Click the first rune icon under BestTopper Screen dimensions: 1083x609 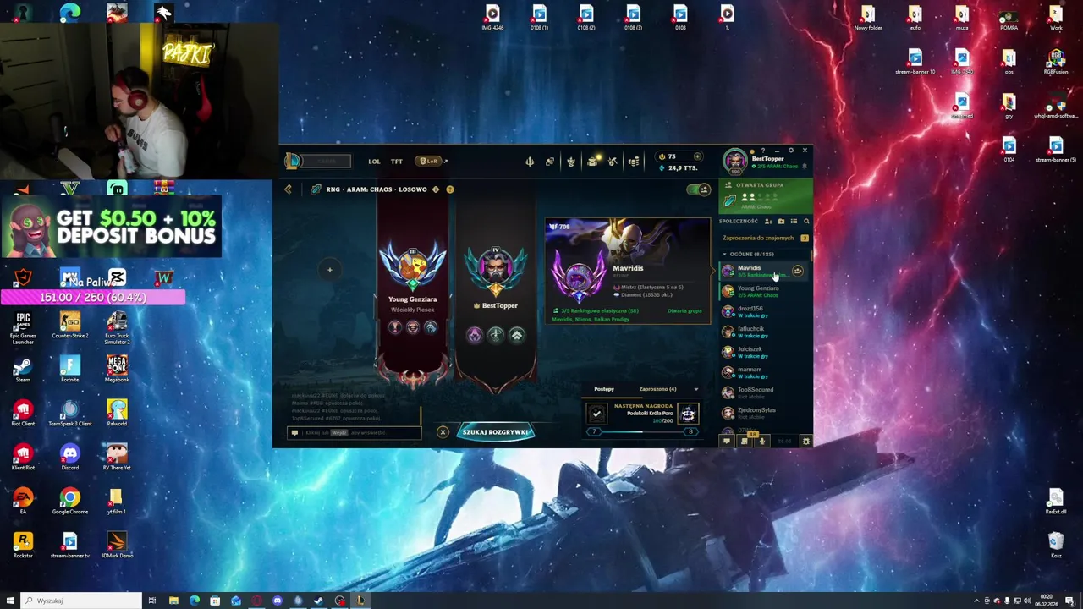475,335
